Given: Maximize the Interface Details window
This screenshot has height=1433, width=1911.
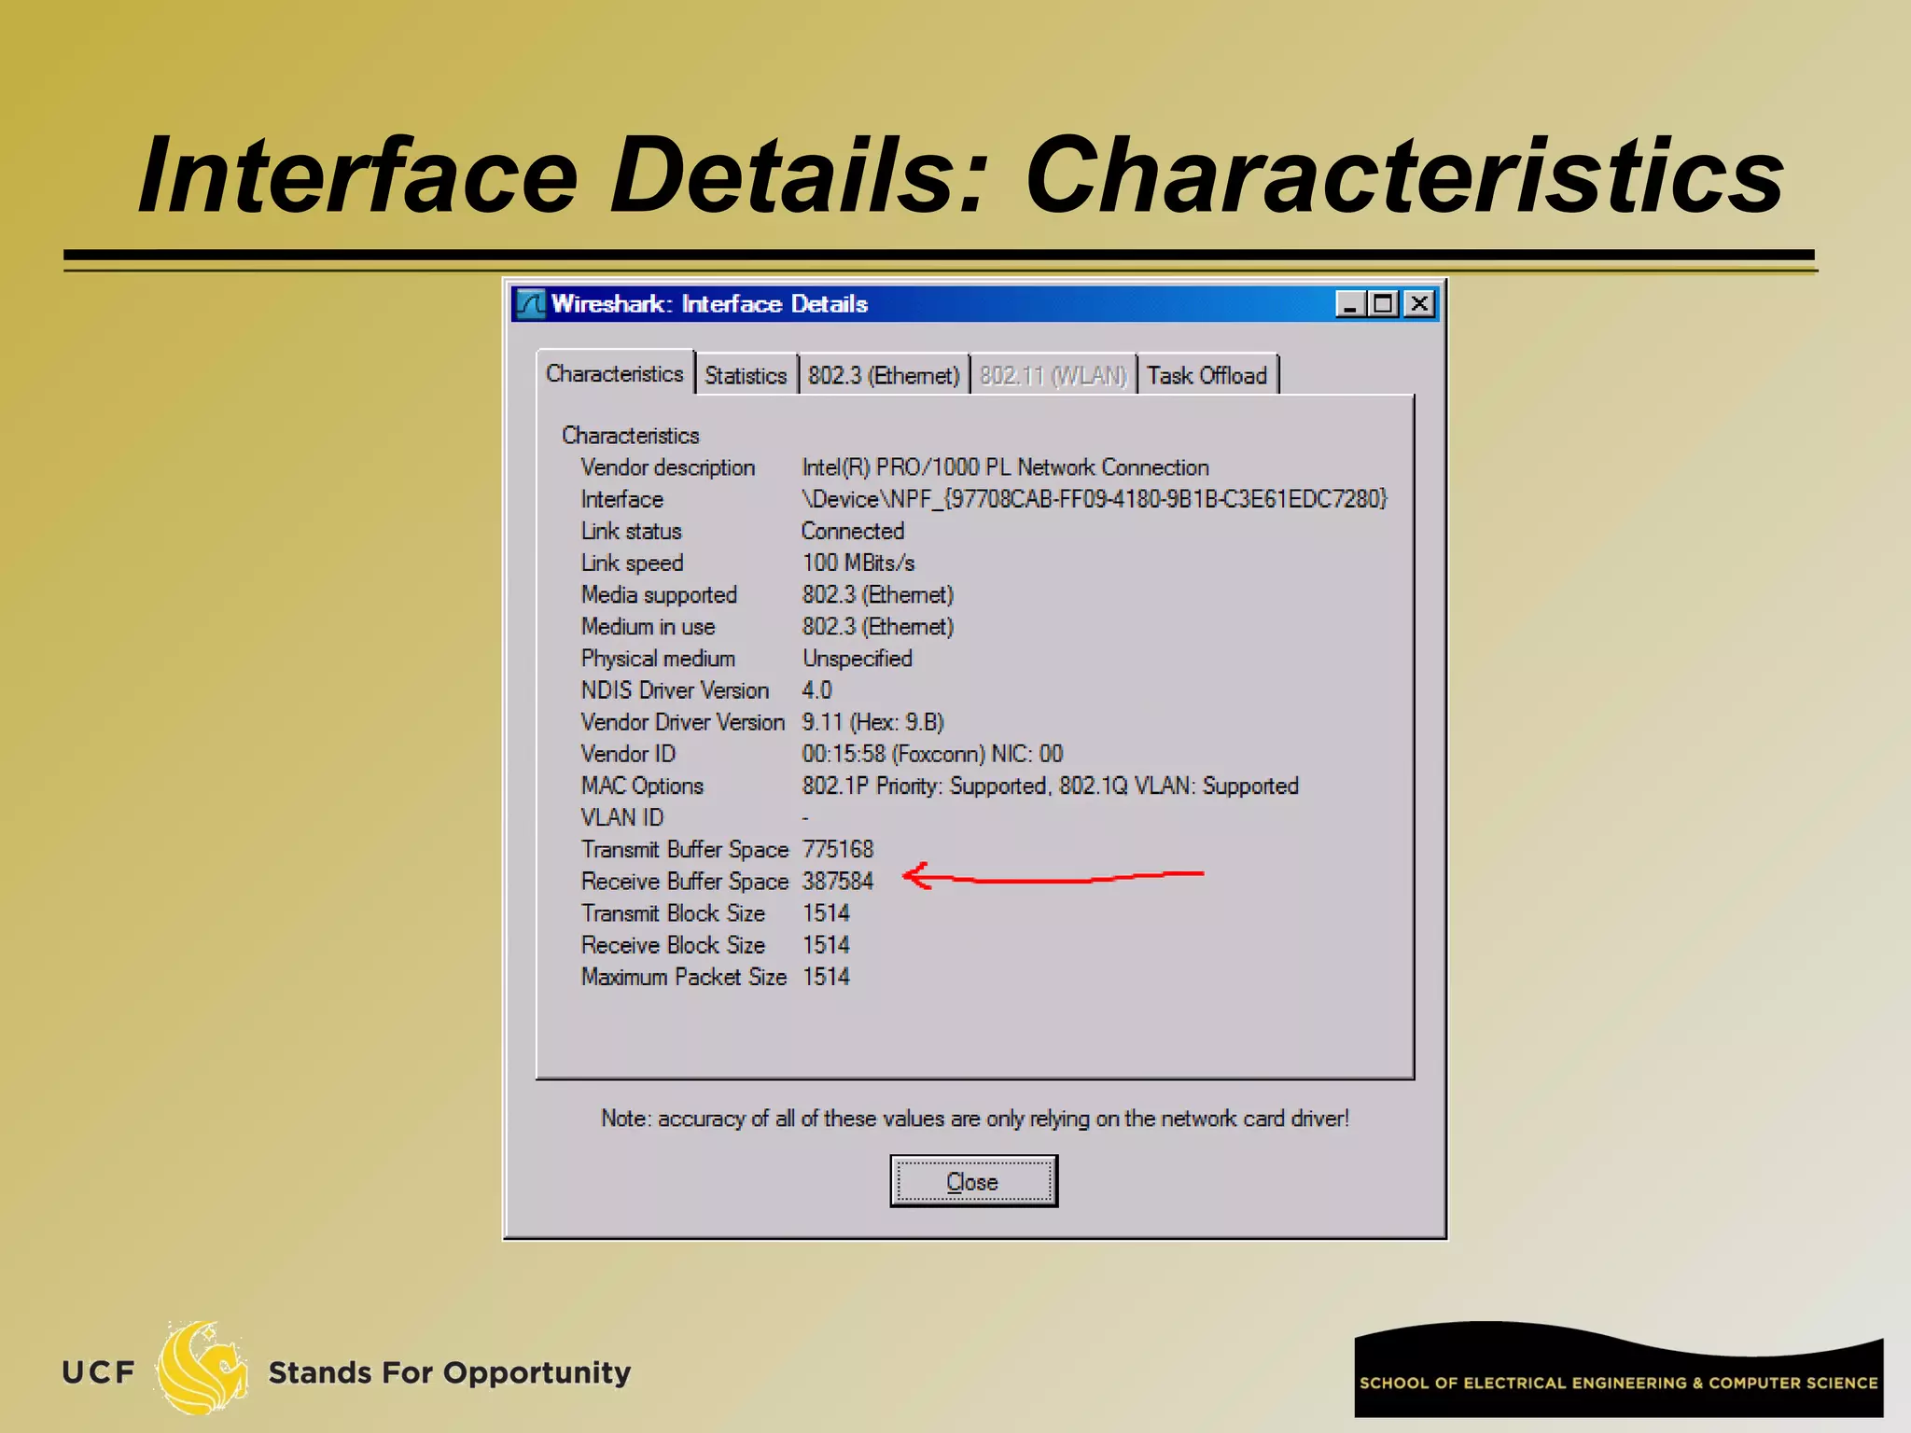Looking at the screenshot, I should (1383, 304).
